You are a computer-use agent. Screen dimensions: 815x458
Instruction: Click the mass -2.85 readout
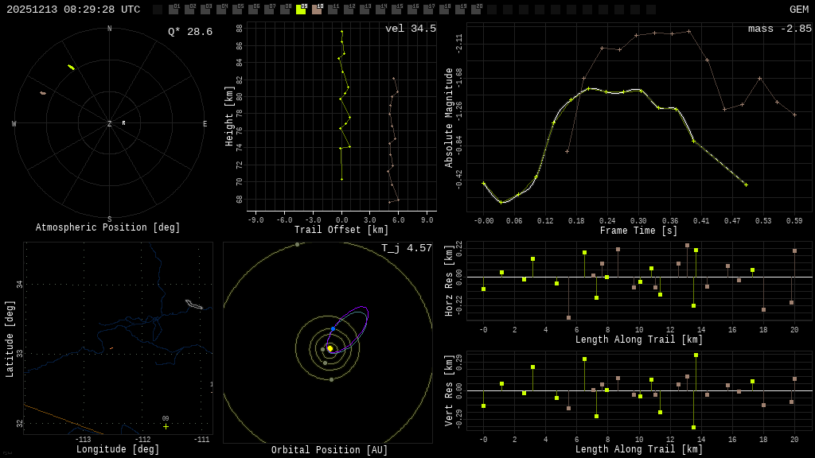779,29
